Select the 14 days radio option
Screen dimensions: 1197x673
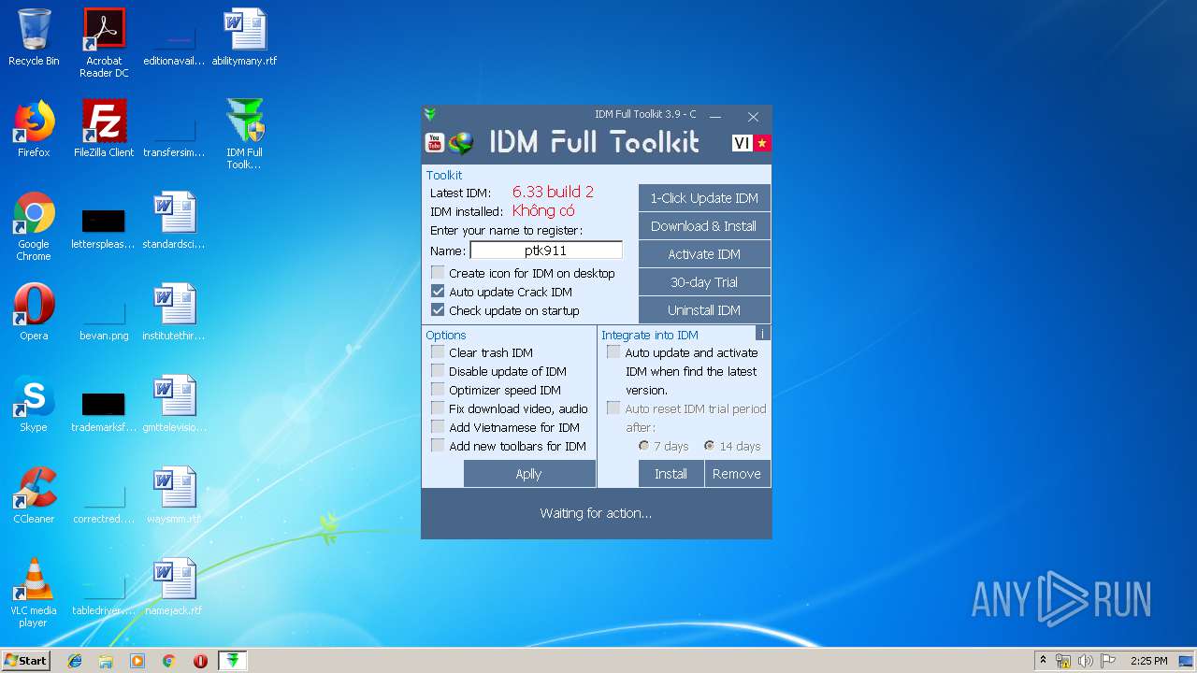709,446
